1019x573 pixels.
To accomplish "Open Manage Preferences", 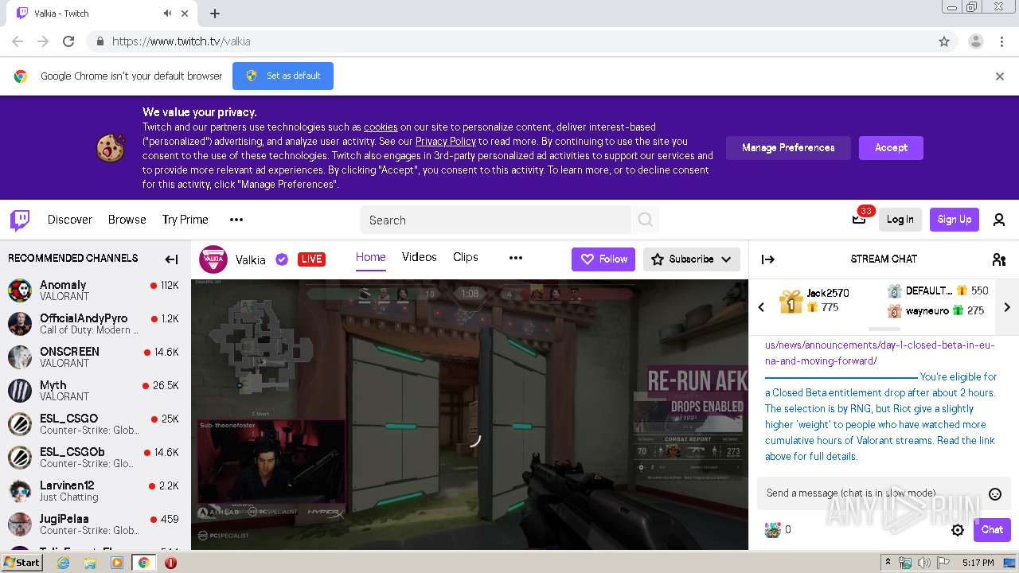I will click(x=788, y=148).
